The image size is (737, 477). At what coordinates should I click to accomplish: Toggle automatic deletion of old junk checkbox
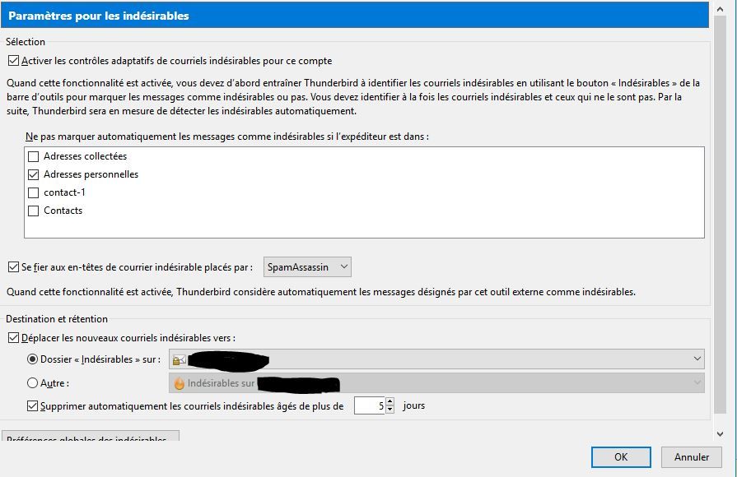tap(32, 406)
